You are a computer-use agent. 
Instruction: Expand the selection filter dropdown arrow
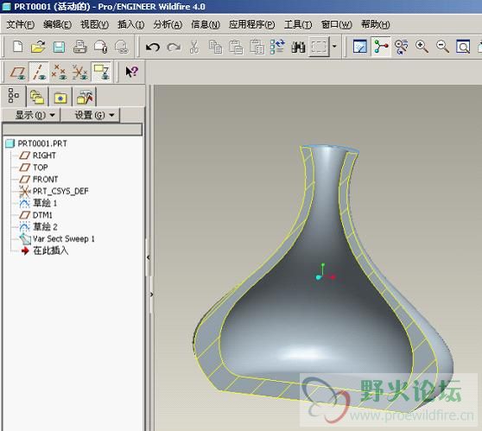point(334,47)
